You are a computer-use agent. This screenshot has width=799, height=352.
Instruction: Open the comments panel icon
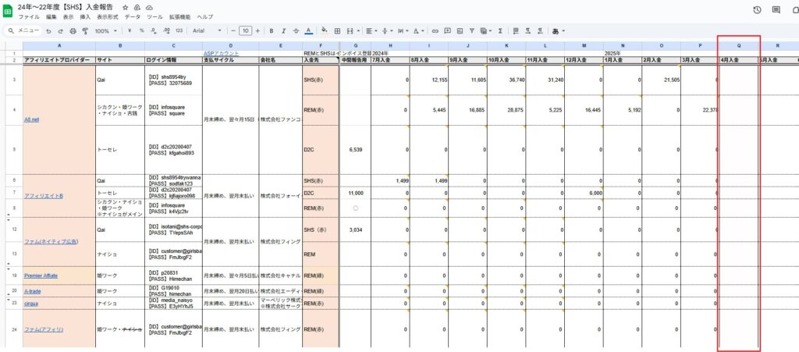(x=776, y=9)
